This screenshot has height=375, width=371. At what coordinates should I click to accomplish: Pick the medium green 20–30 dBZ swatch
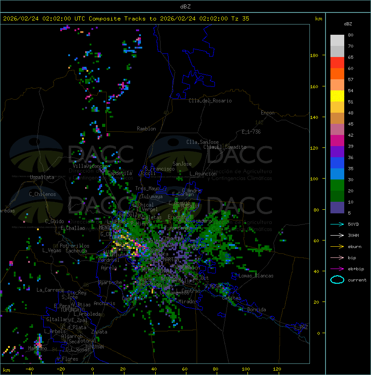(337, 185)
